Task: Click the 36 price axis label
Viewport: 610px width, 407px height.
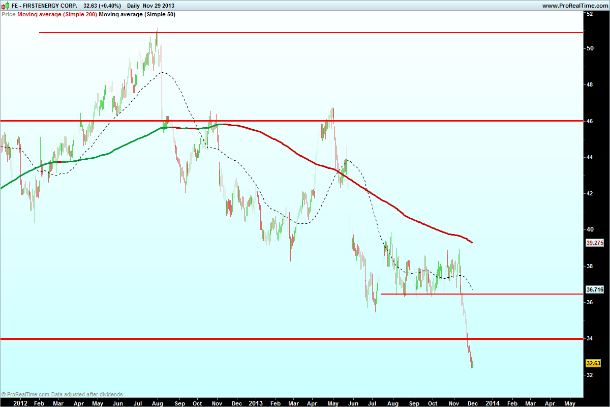Action: 590,302
